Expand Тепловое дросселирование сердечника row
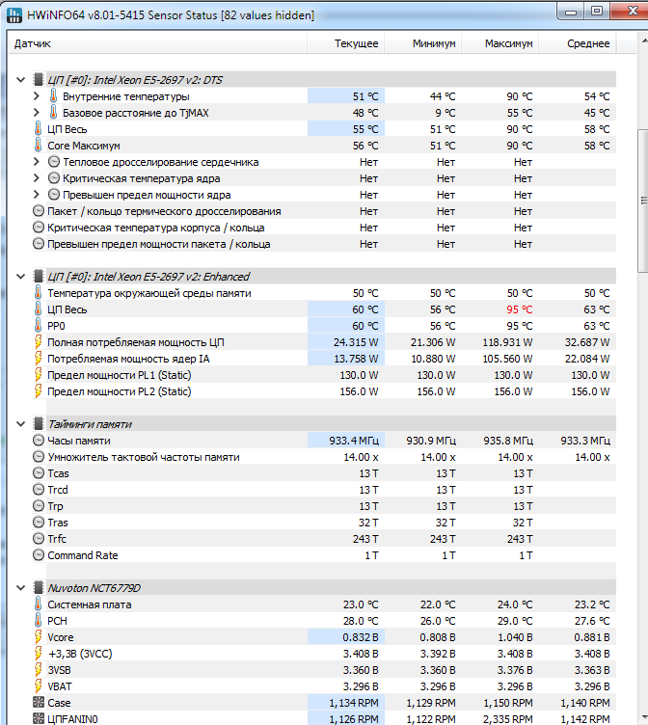Image resolution: width=648 pixels, height=725 pixels. coord(36,162)
